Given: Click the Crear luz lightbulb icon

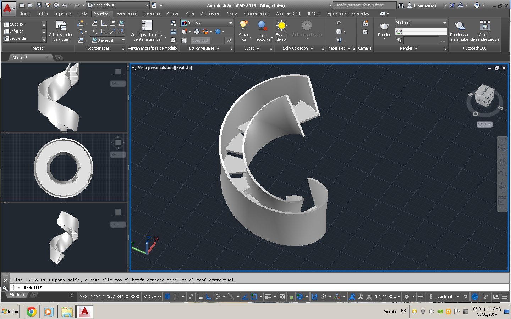Looking at the screenshot, I should point(243,26).
